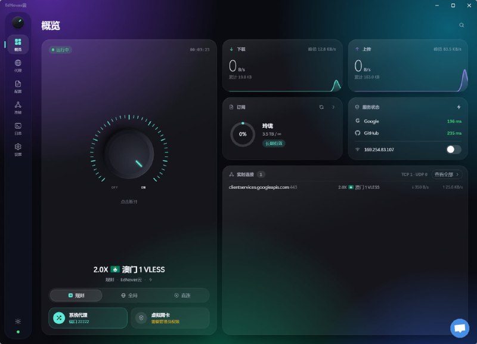Click the Google G icon in 服务状态 card
The image size is (477, 344).
click(x=357, y=121)
